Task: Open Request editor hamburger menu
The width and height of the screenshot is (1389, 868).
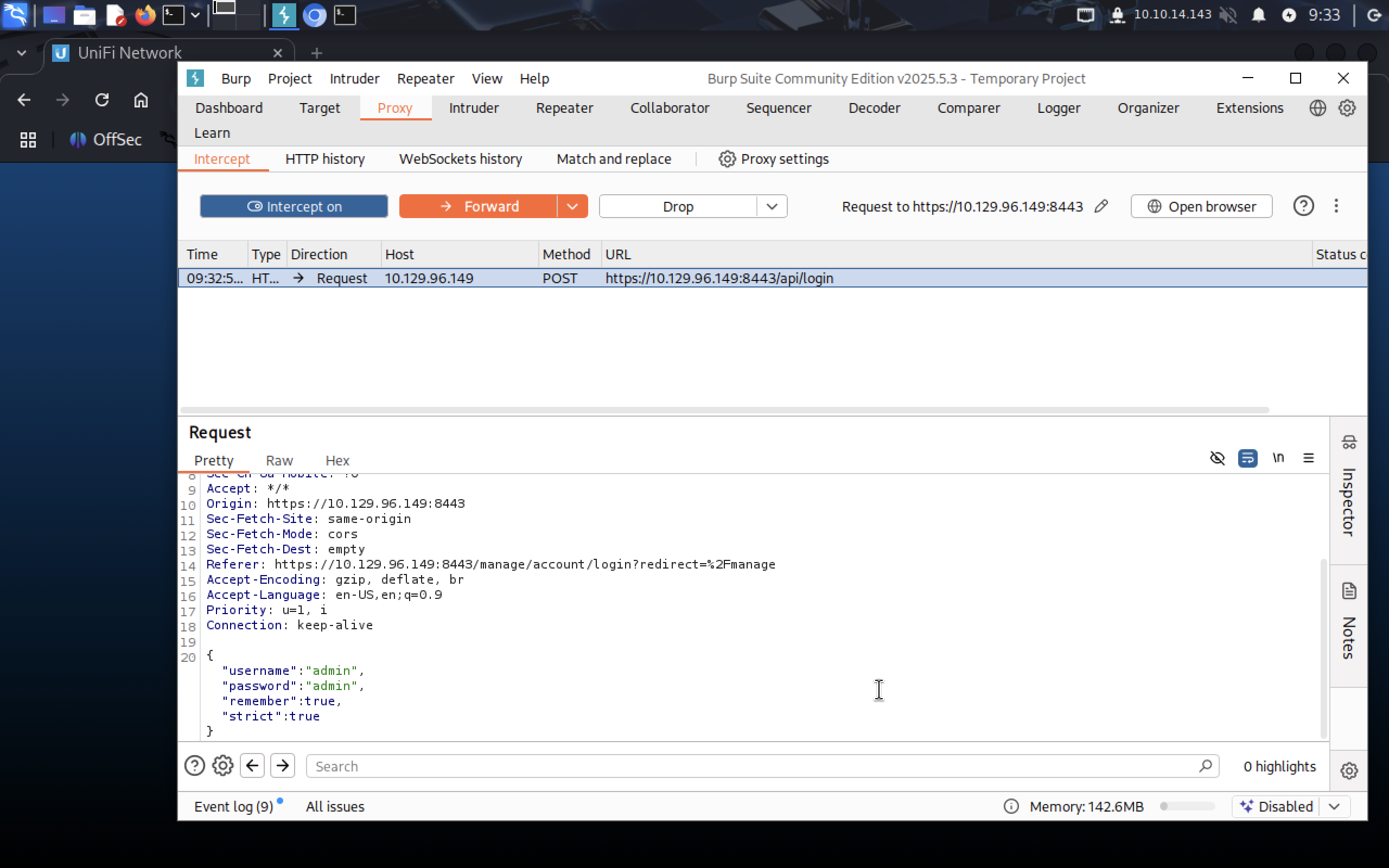Action: [x=1309, y=458]
